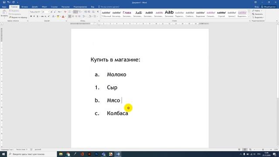Toggle italic formatting
This screenshot has width=279, height=157.
(34, 17)
